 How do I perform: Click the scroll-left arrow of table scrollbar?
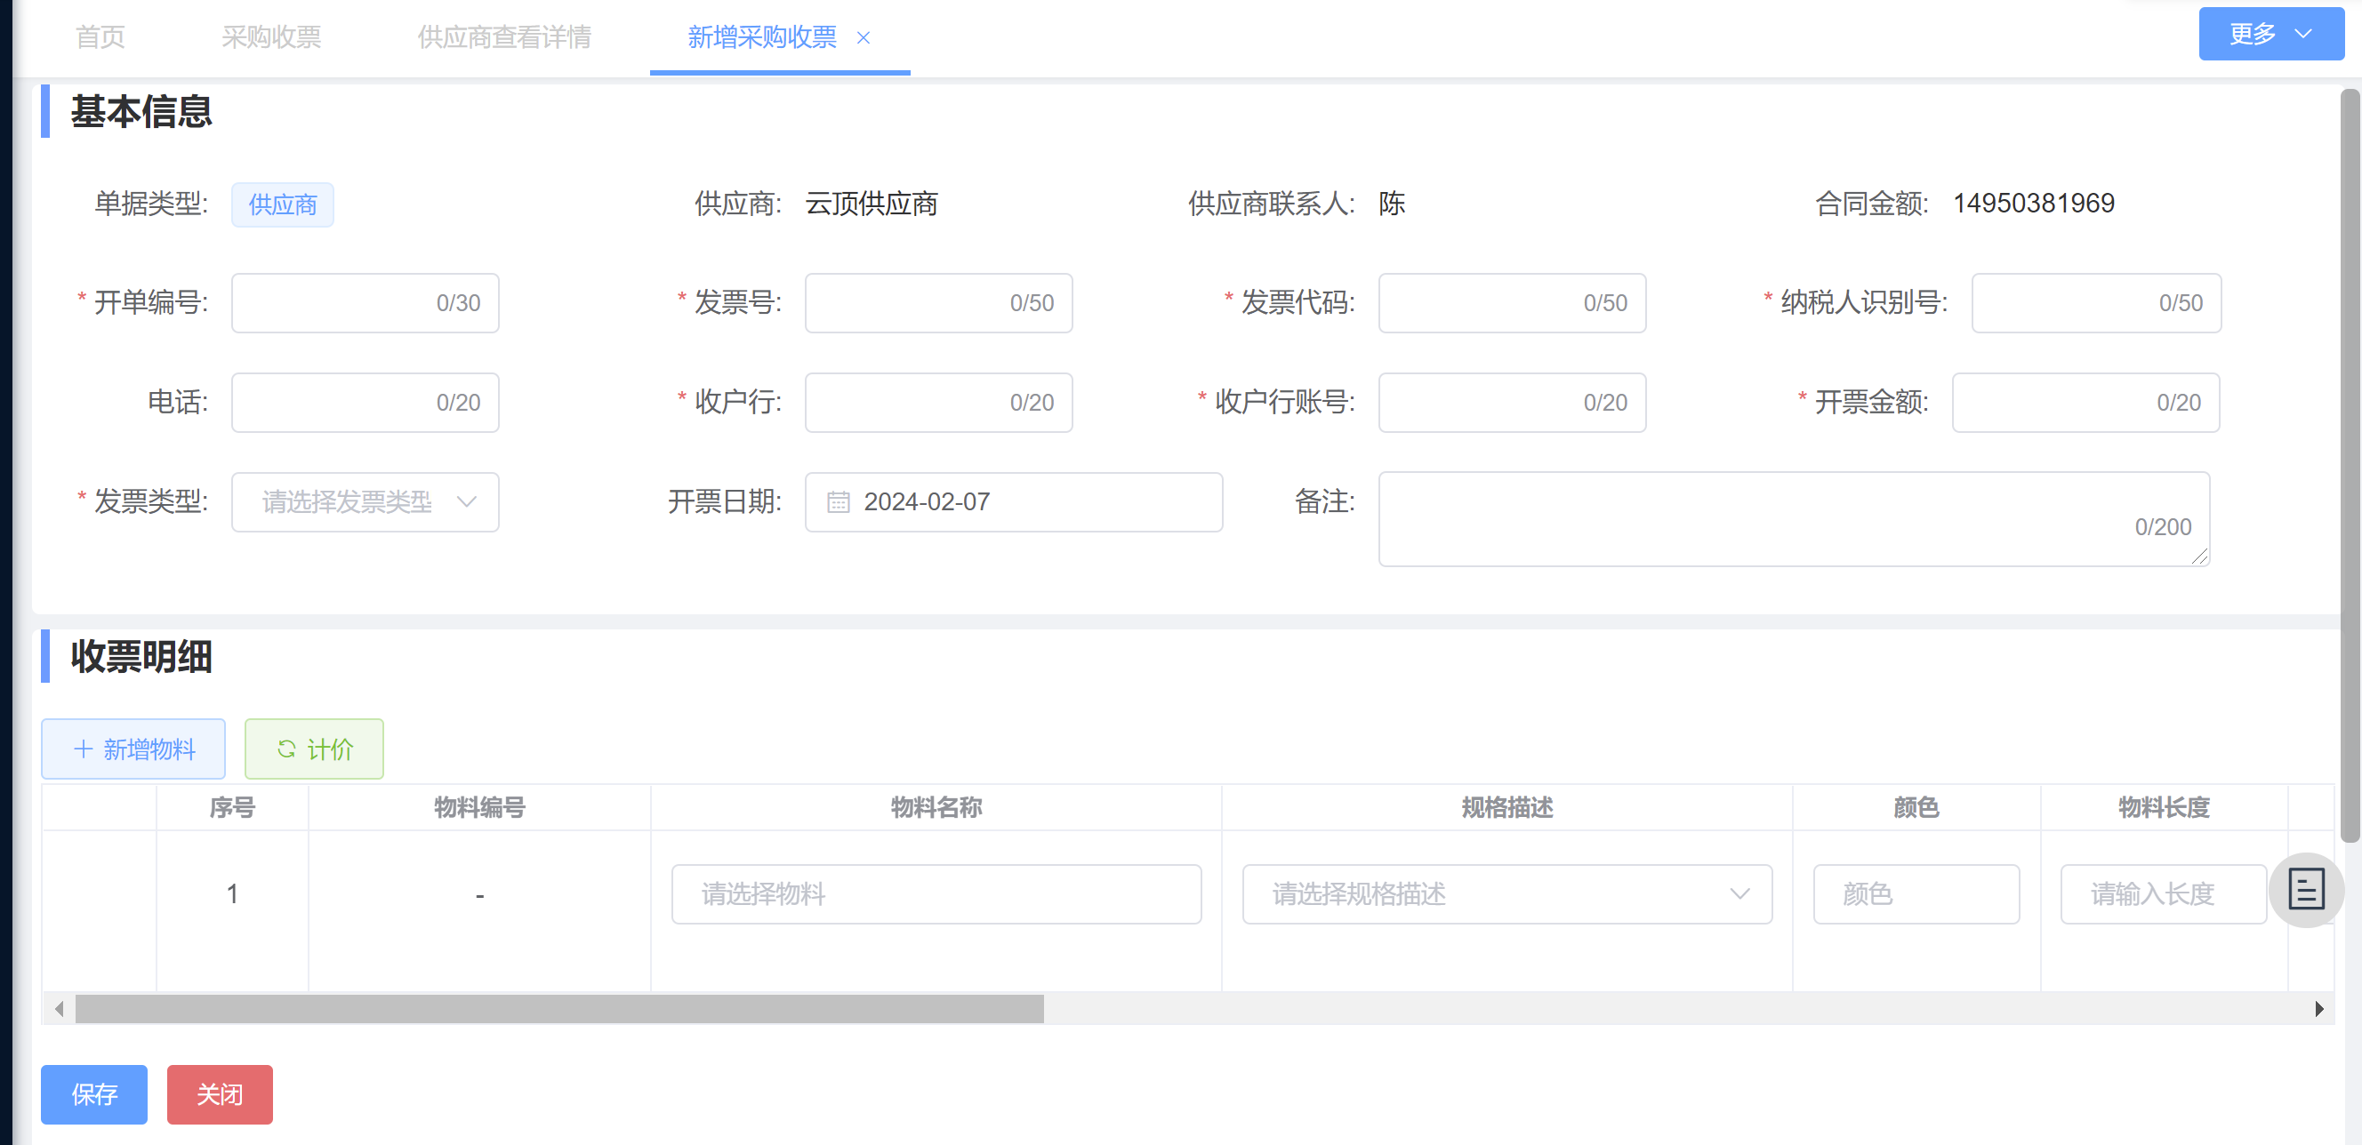pos(60,1008)
